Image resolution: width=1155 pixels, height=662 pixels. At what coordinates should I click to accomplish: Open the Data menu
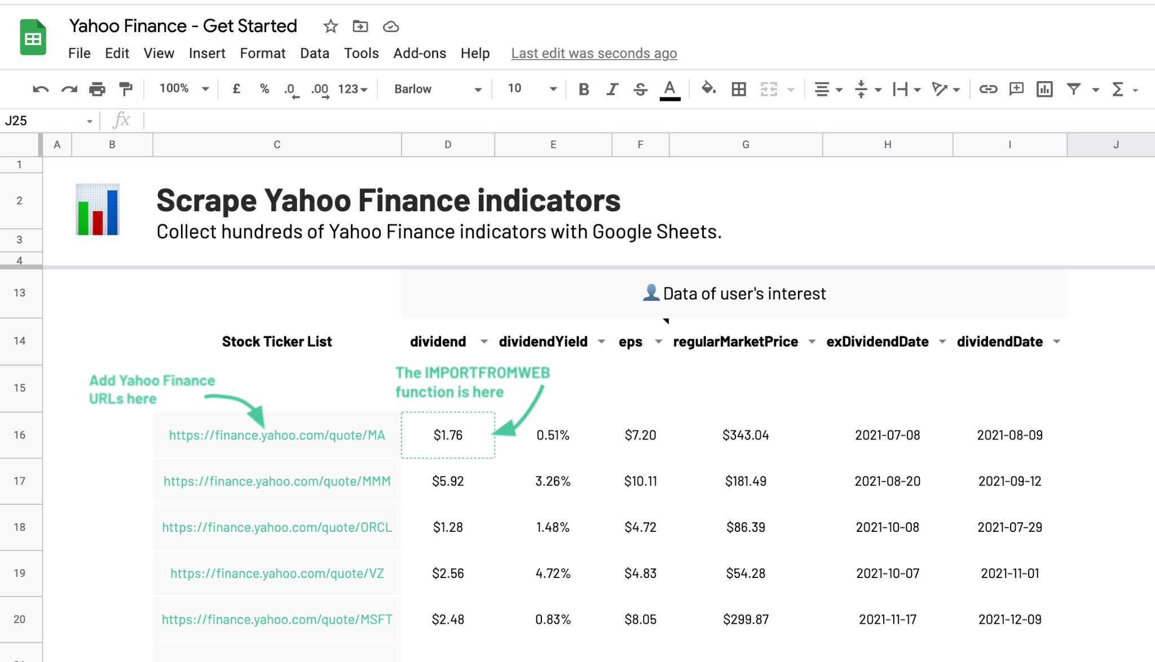click(315, 53)
